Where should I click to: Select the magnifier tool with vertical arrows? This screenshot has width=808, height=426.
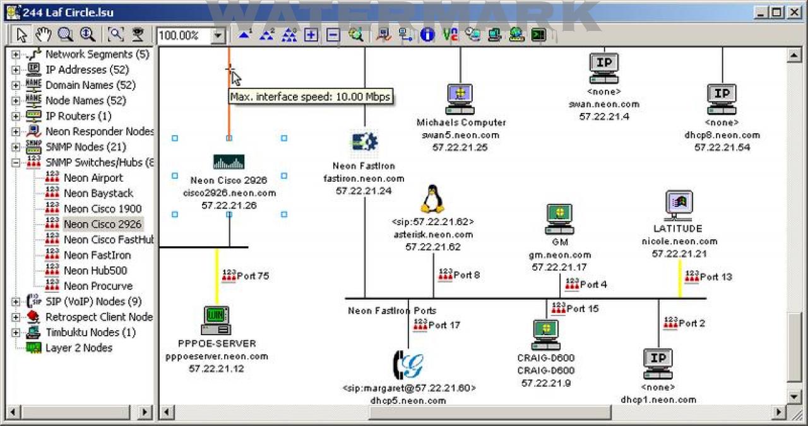coord(87,35)
